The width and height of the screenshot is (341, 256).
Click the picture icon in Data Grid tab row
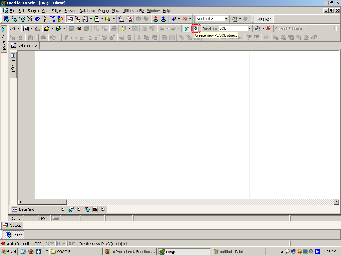(95, 209)
